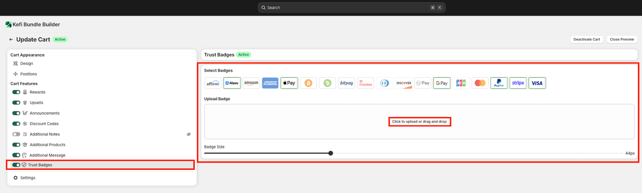Turn off the Rewards toggle
Viewport: 642px width, 193px height.
point(16,92)
